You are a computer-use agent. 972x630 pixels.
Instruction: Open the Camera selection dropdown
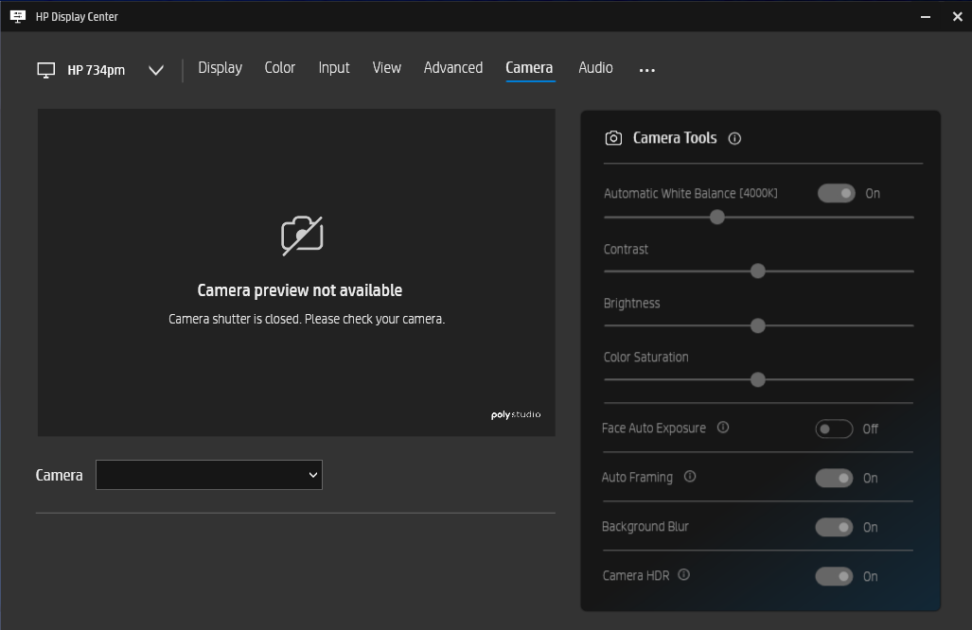(x=209, y=475)
